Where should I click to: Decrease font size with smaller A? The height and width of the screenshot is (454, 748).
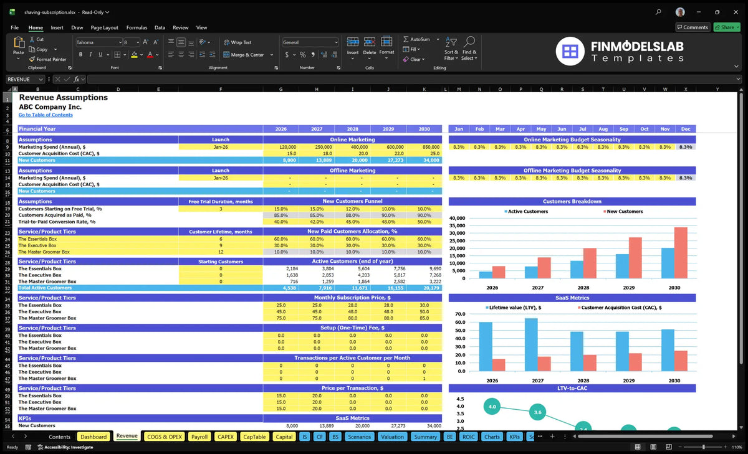[x=156, y=42]
